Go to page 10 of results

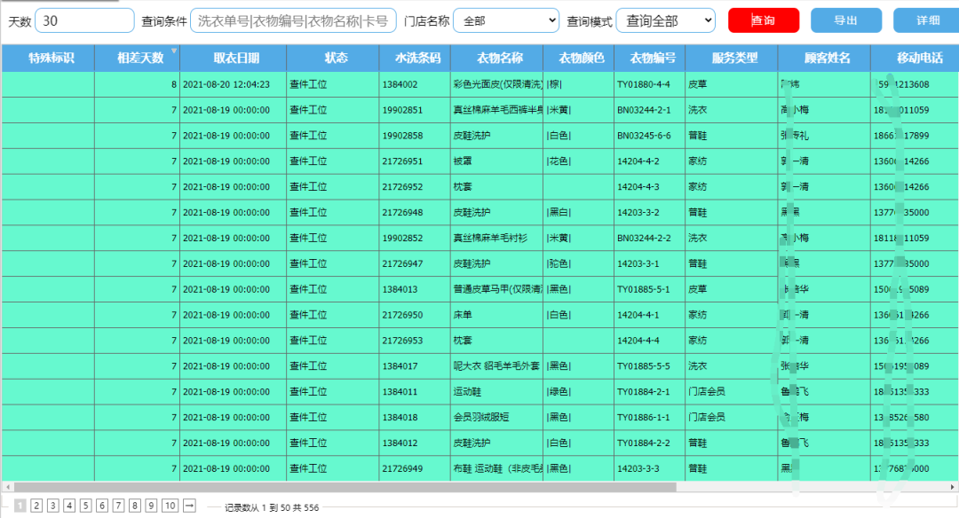[x=170, y=506]
